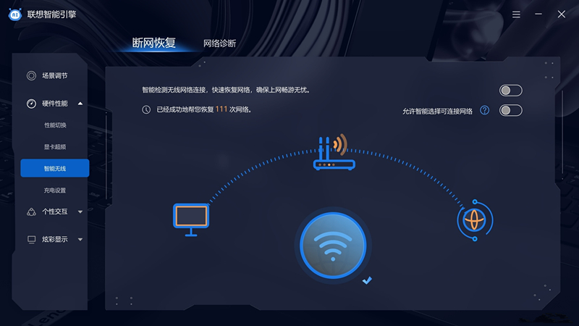Select the 断网恢复 tab
This screenshot has width=579, height=326.
click(x=154, y=43)
